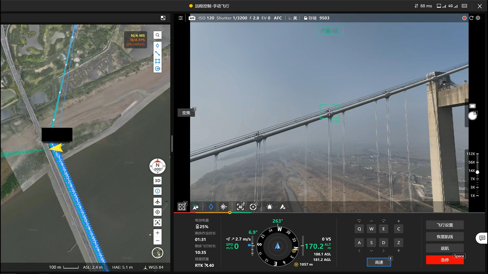Select the 广角 1X wide-angle lens label
This screenshot has width=488, height=274.
pyautogui.click(x=329, y=31)
